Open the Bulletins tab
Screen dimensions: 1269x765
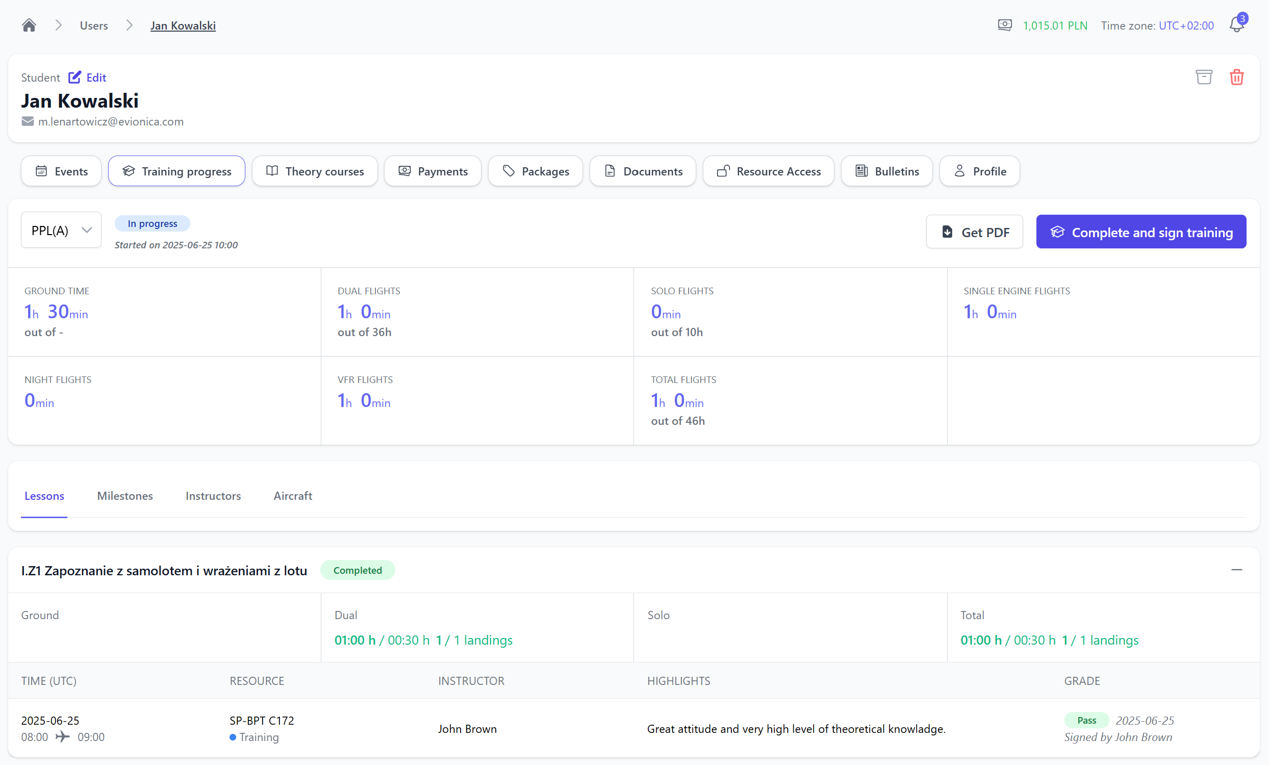pos(887,171)
